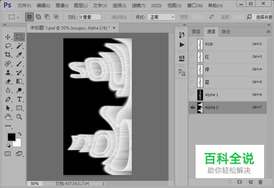Expand the left toolbox double arrows
274x188 pixels.
[5, 25]
